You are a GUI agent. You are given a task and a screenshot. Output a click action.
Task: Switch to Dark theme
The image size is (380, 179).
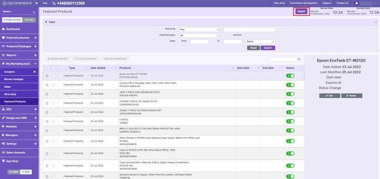pyautogui.click(x=26, y=172)
